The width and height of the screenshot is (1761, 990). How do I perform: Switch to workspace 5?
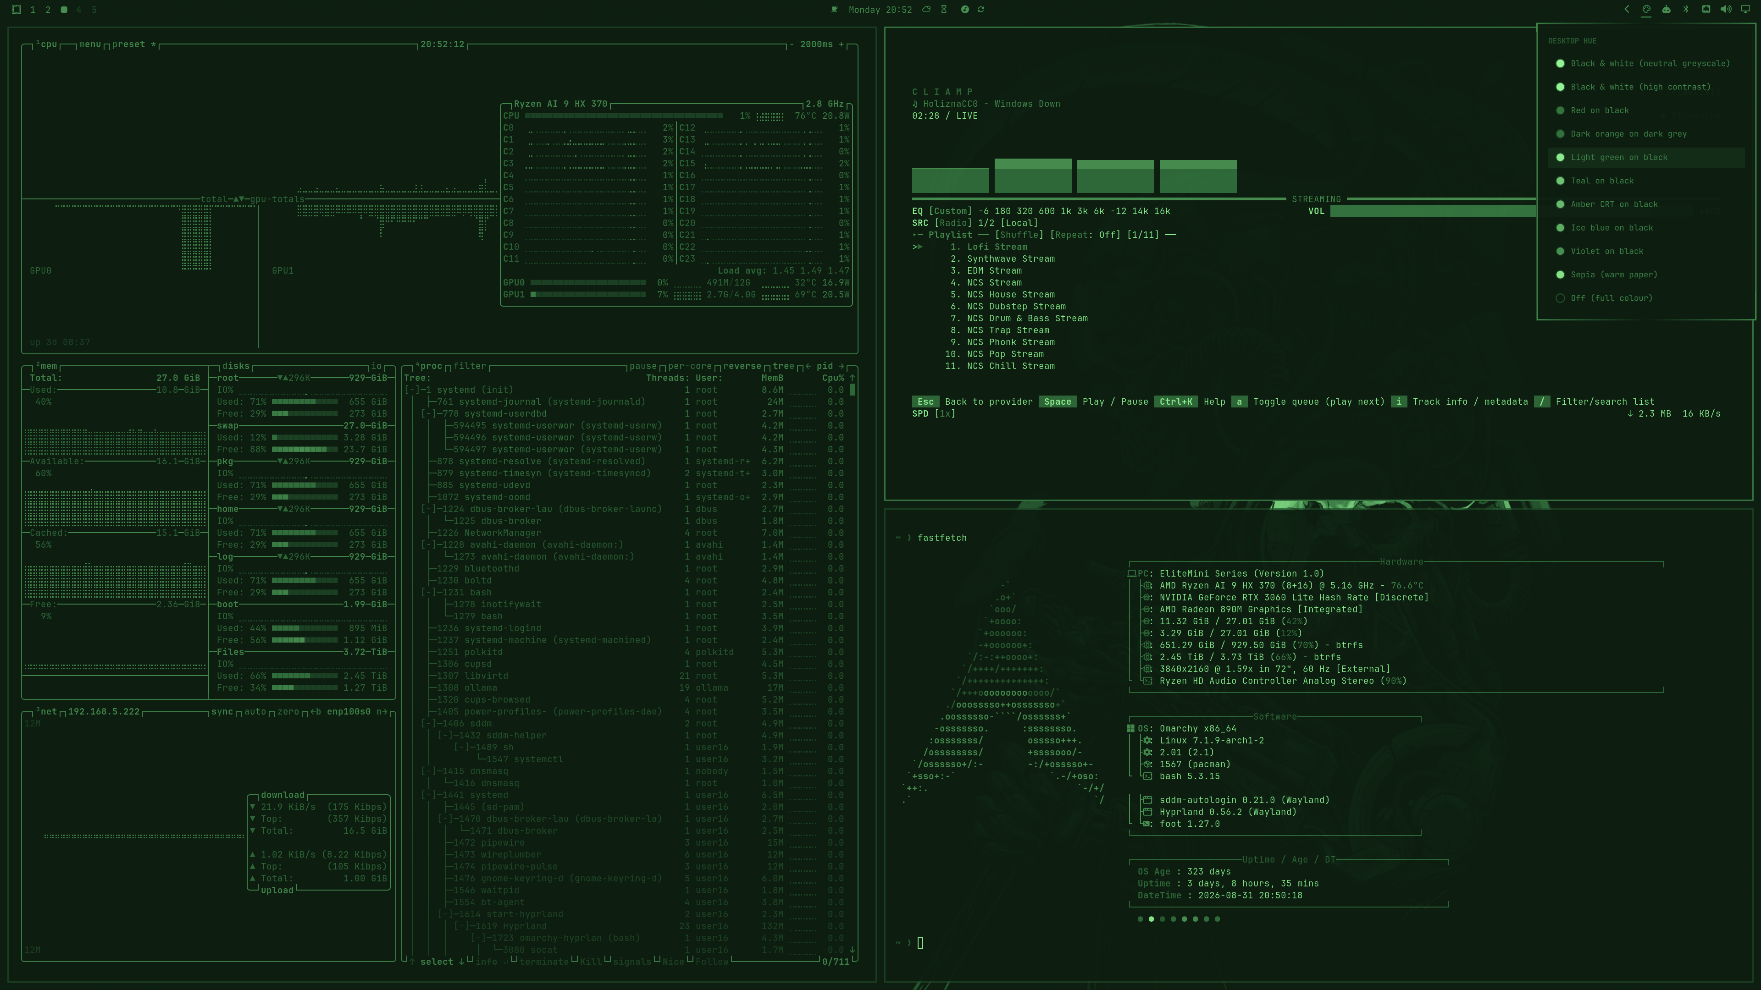coord(94,10)
